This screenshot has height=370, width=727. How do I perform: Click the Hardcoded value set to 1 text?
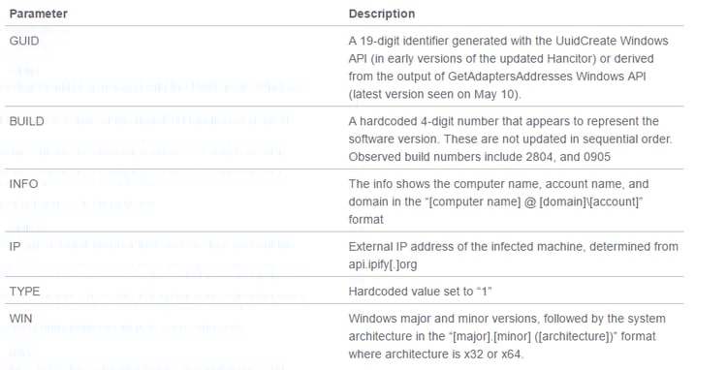point(420,292)
